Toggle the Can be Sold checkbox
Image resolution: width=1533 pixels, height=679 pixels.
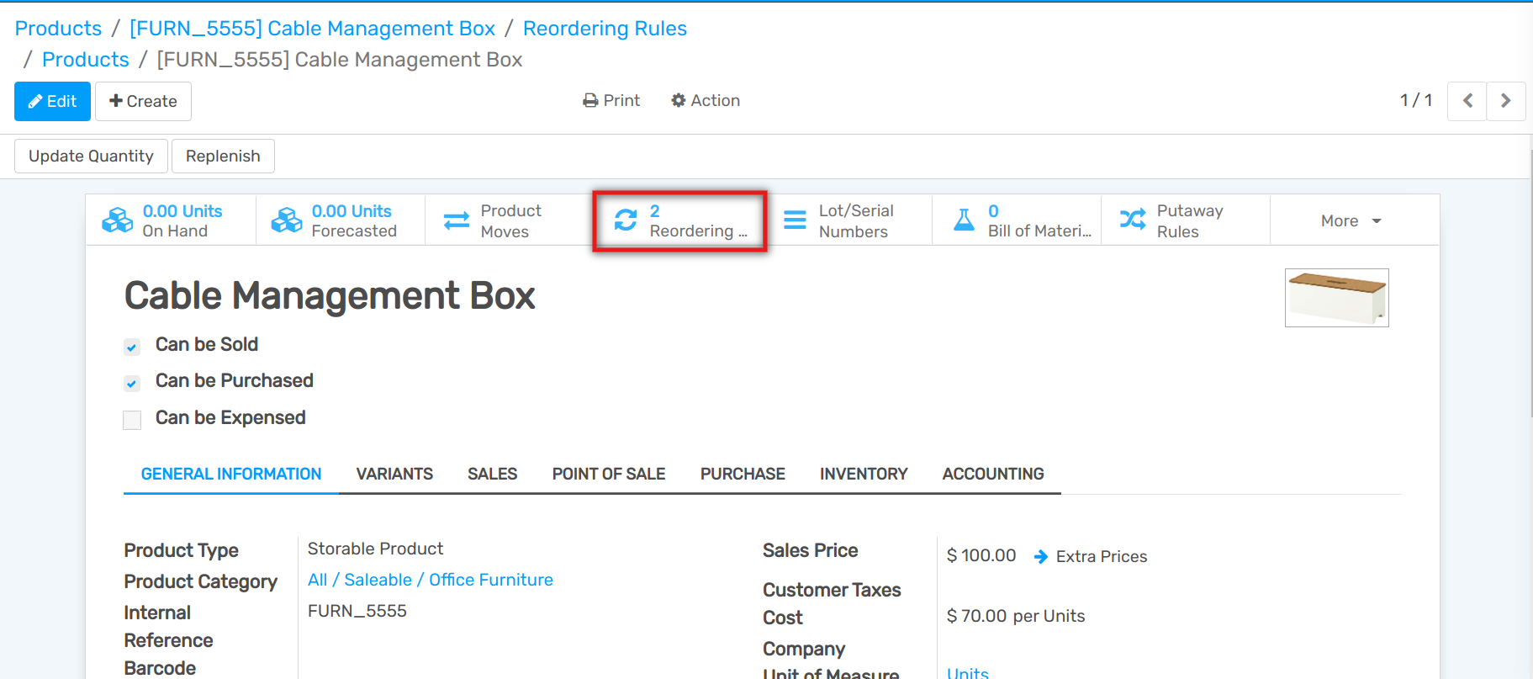click(x=132, y=347)
